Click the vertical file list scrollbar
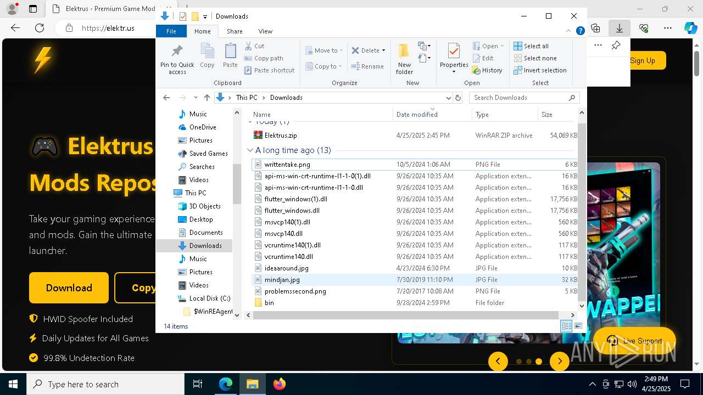 pyautogui.click(x=582, y=211)
